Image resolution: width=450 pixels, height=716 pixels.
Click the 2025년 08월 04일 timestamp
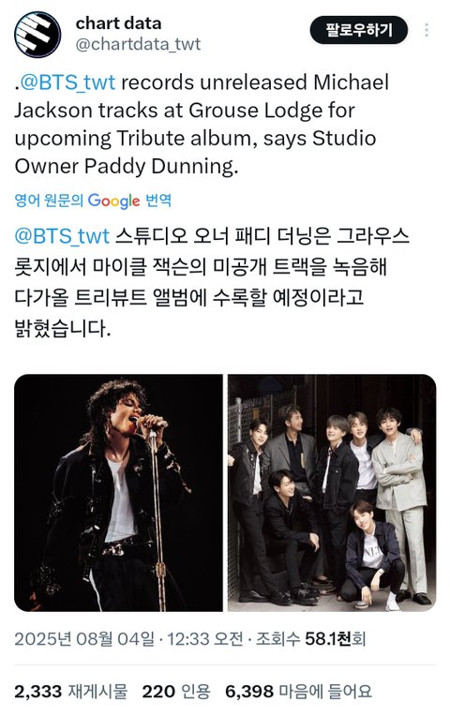pyautogui.click(x=84, y=638)
